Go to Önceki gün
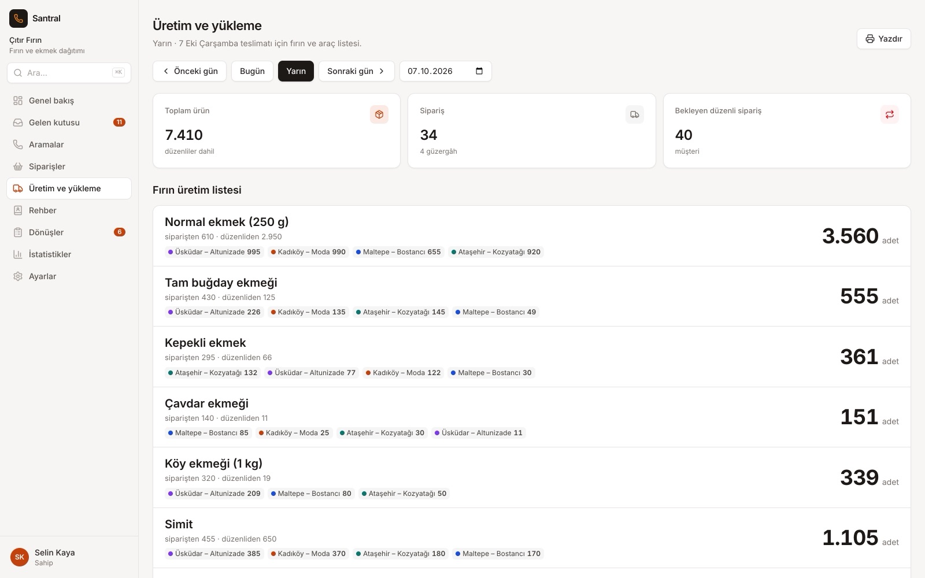 coord(190,71)
